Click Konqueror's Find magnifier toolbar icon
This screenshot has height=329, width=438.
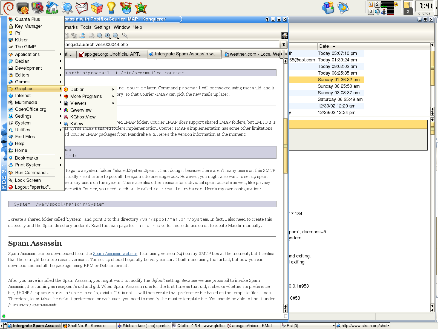click(100, 36)
